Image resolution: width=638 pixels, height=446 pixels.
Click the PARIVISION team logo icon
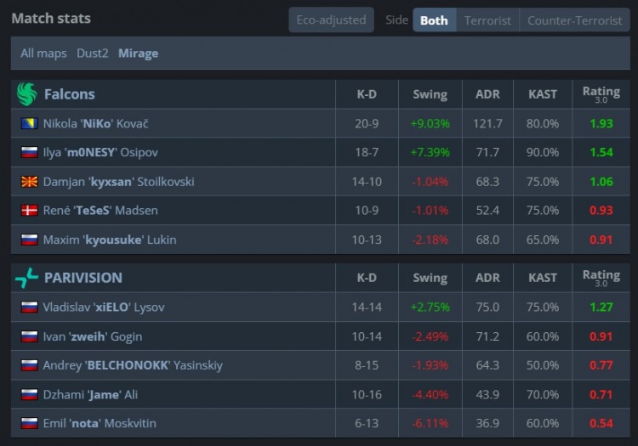click(x=27, y=278)
